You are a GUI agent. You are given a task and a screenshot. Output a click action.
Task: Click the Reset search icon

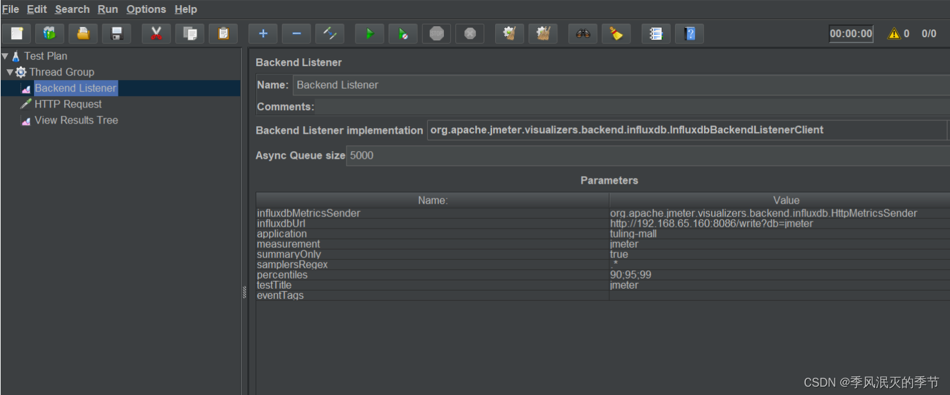616,33
